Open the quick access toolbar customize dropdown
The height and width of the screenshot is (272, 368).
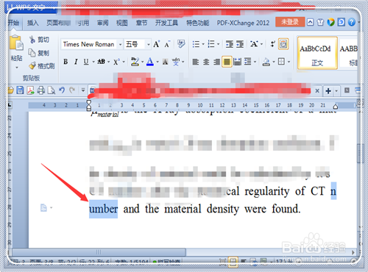click(83, 90)
